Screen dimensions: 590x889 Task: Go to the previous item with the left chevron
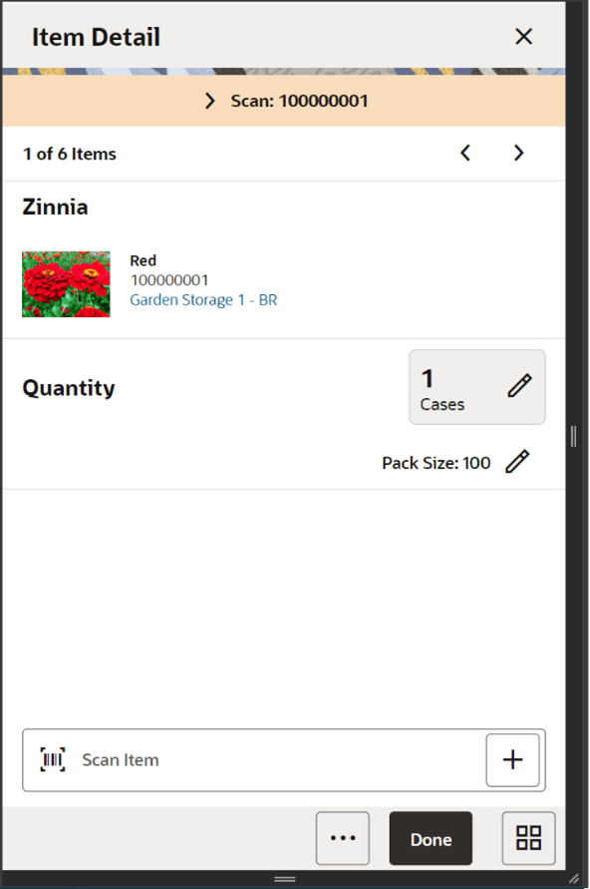(x=464, y=153)
